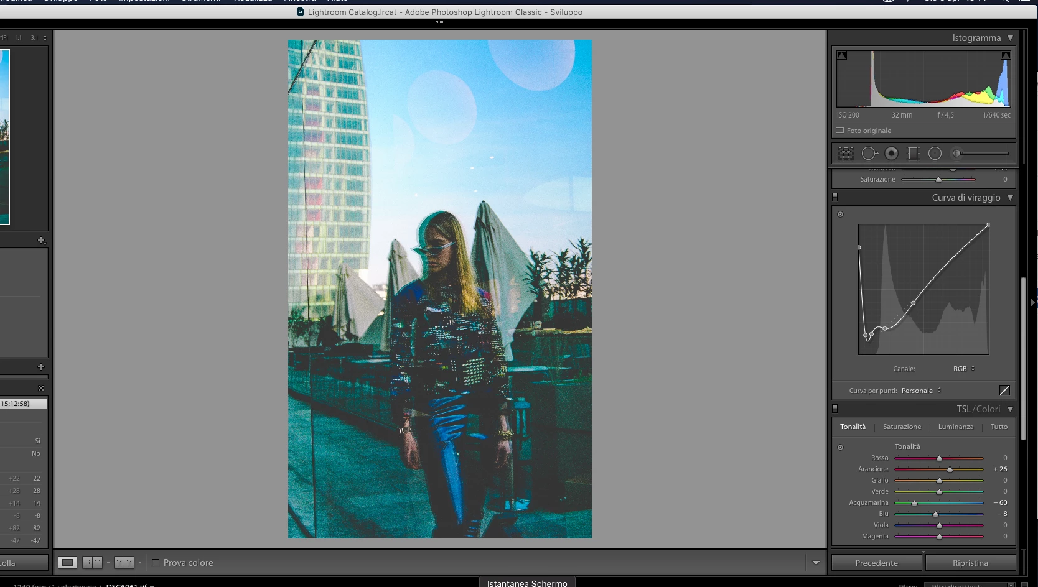Click the top panel collapse handle
This screenshot has width=1038, height=587.
coord(440,23)
